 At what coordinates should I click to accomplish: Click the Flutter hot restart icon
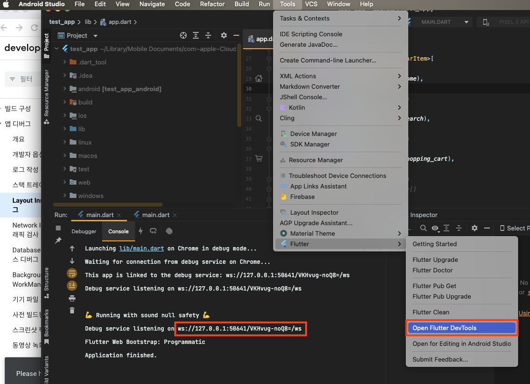point(153,231)
